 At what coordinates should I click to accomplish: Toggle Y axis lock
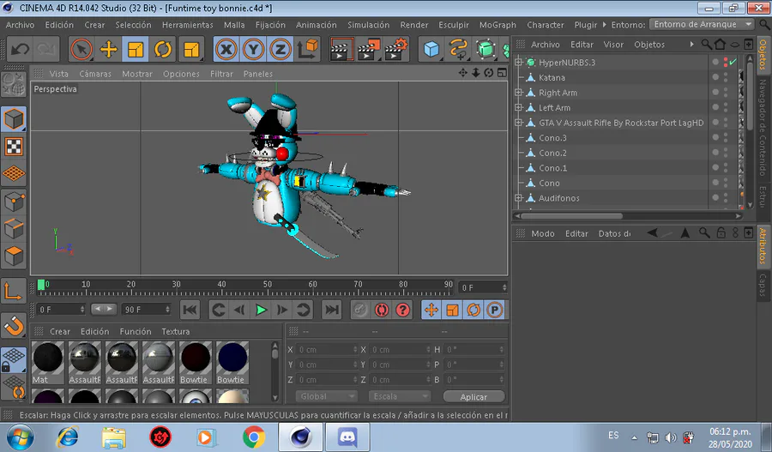tap(253, 49)
